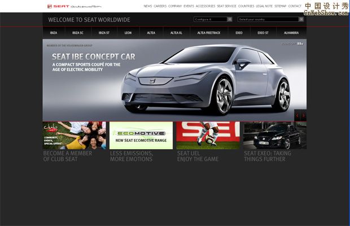Select the IBIZA model tab
The height and width of the screenshot is (226, 350).
pos(54,33)
